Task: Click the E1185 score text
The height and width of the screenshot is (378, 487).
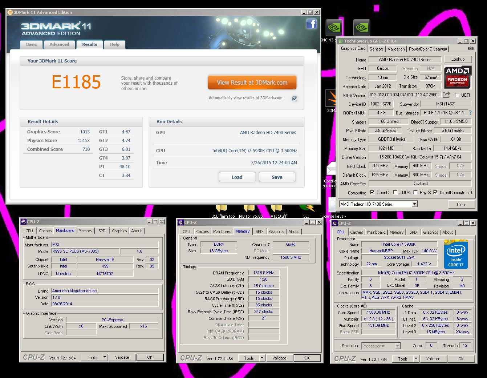Action: pos(76,82)
